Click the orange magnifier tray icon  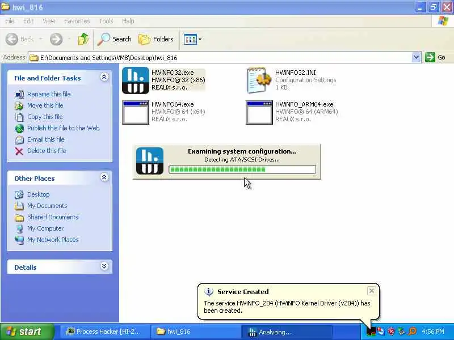click(413, 331)
